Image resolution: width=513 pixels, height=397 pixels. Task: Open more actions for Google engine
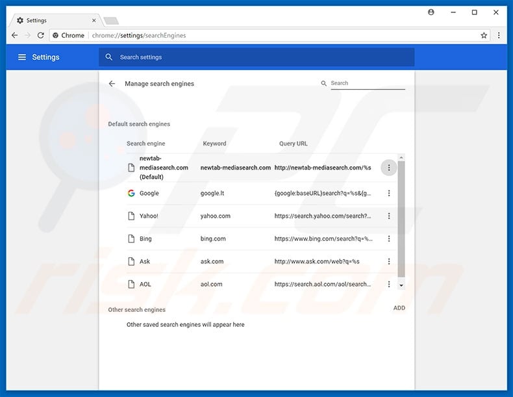(x=389, y=193)
